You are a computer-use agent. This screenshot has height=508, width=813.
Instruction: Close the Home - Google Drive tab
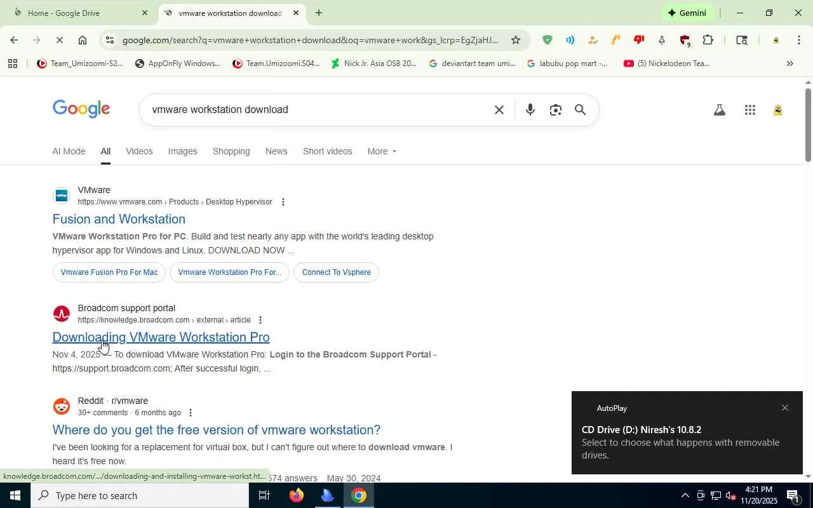click(x=145, y=13)
